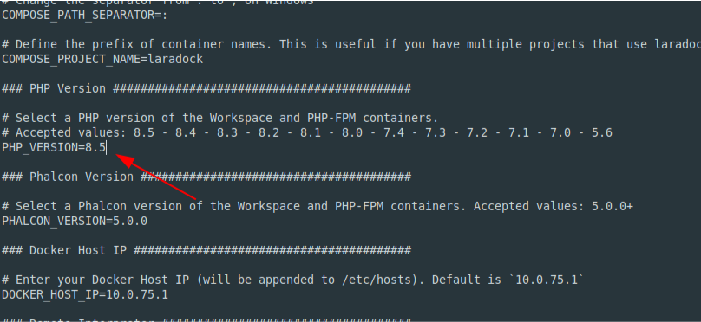Place cursor after PHP_VERSION=8.5
701x322 pixels.
pos(107,148)
